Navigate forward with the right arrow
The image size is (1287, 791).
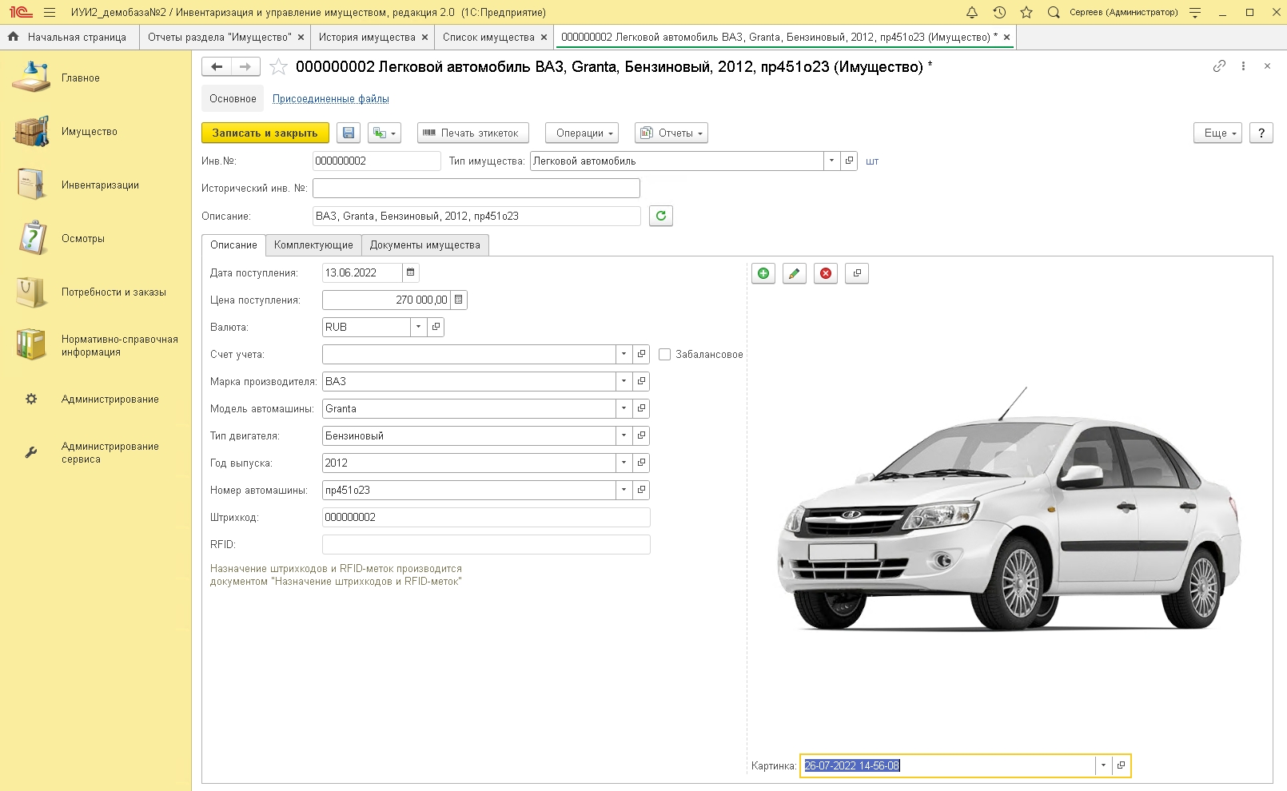pos(245,67)
